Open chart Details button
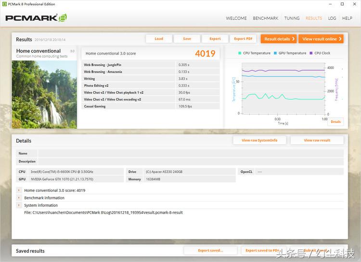The height and width of the screenshot is (262, 361). (335, 121)
